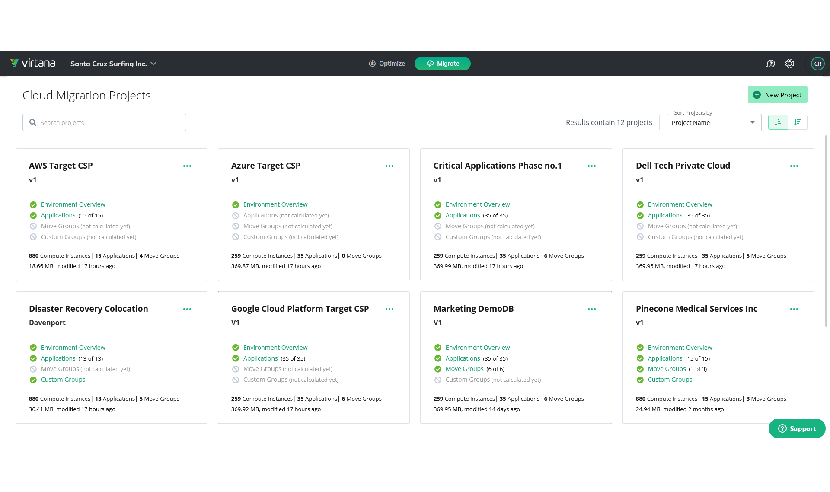Screen dimensions: 830x492
Task: Open Applications for Marketing DemoDB
Action: point(463,358)
